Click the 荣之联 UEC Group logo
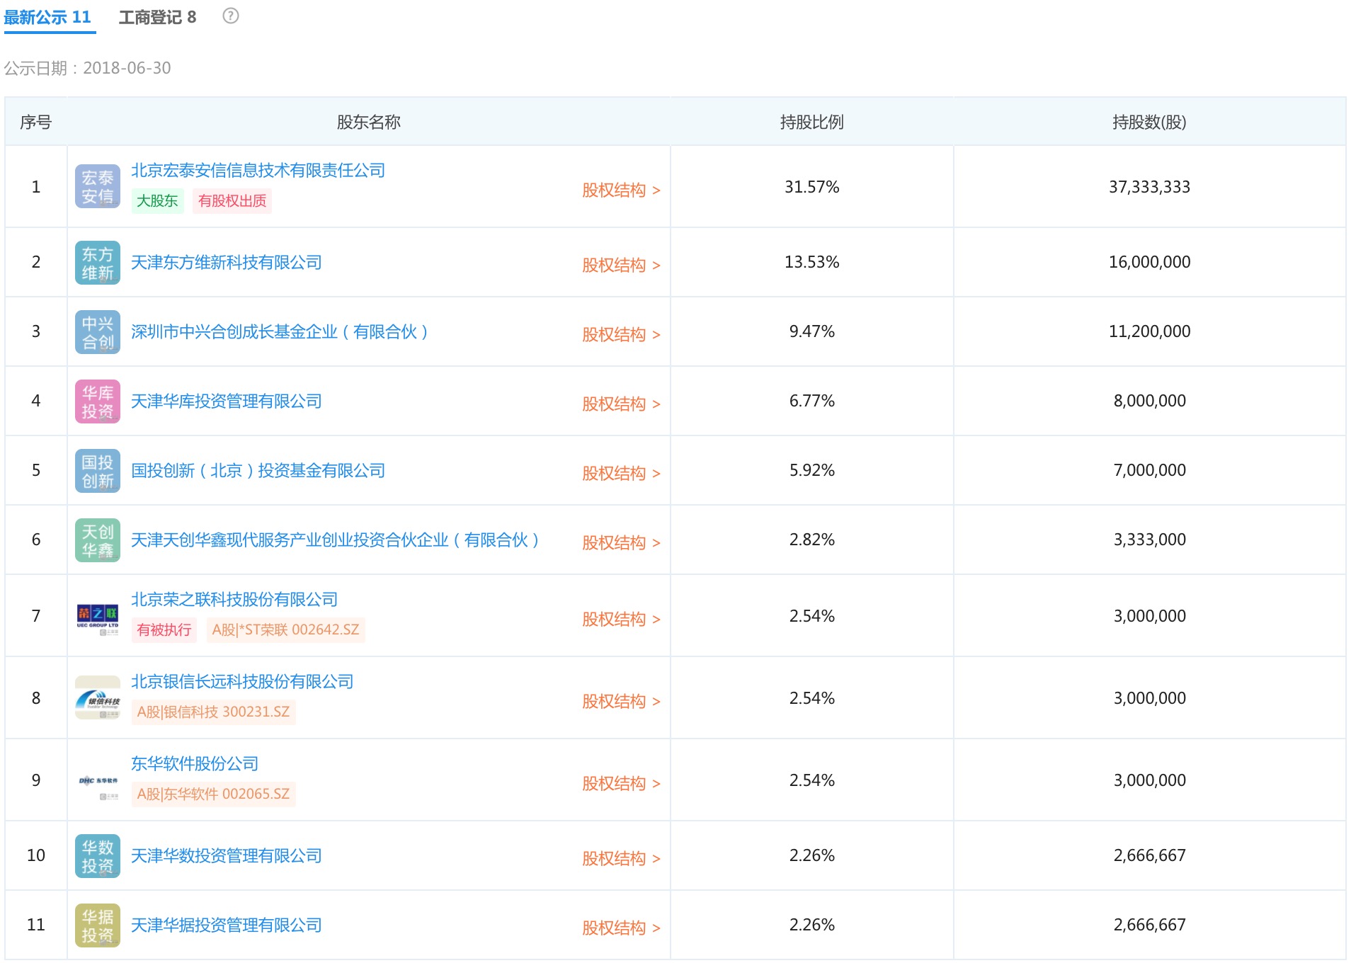Screen dimensions: 1351x963 (x=98, y=616)
